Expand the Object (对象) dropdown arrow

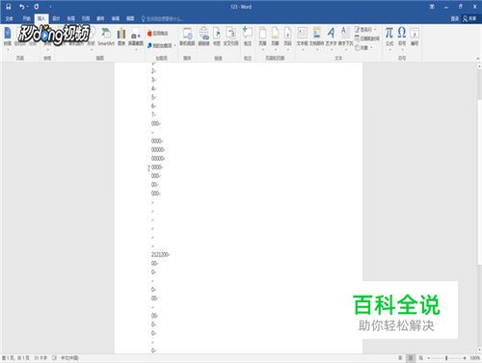coord(371,47)
